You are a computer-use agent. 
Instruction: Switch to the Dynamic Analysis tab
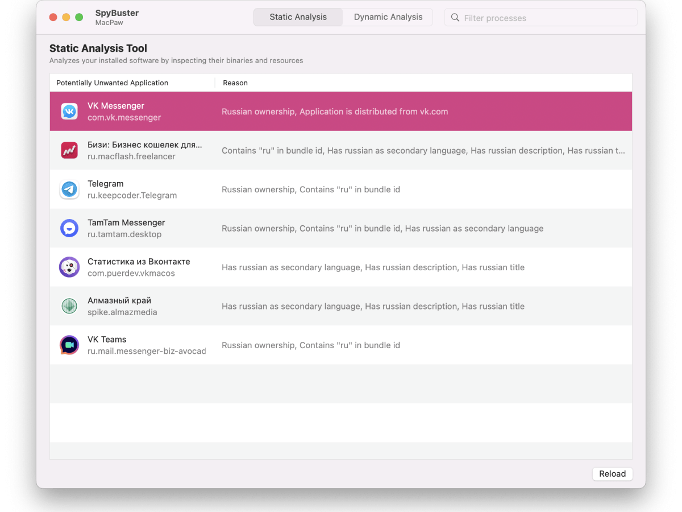[388, 17]
